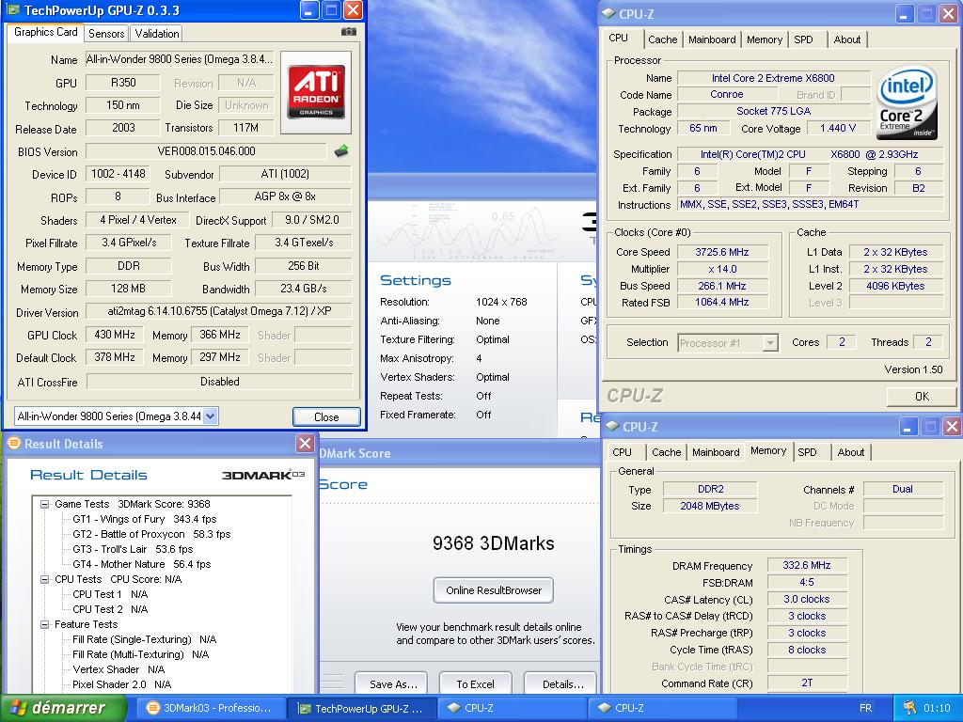This screenshot has height=722, width=963.
Task: Select CPU Test 1 row
Action: [x=110, y=594]
